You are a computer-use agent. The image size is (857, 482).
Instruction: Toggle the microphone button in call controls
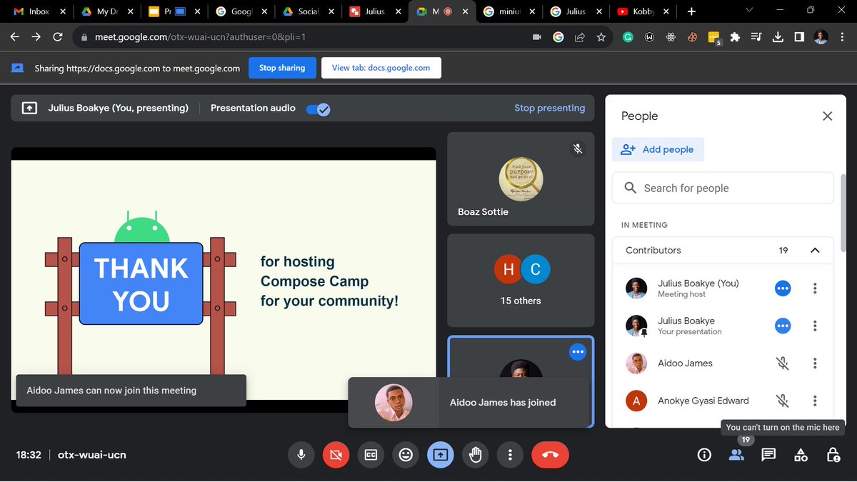[301, 455]
